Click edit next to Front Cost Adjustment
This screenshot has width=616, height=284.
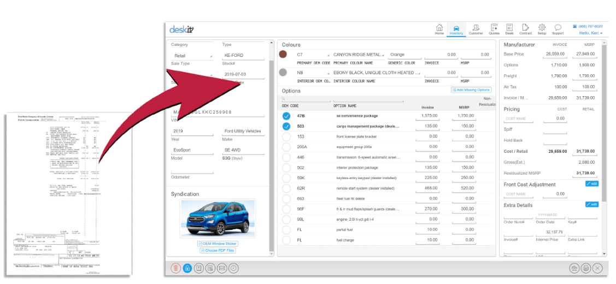[x=591, y=184]
